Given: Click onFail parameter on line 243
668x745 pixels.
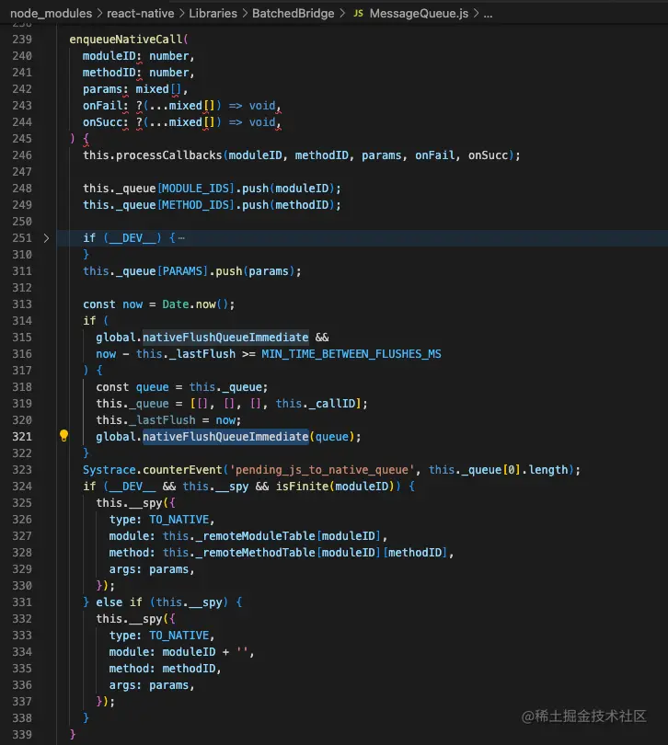Looking at the screenshot, I should pos(103,106).
